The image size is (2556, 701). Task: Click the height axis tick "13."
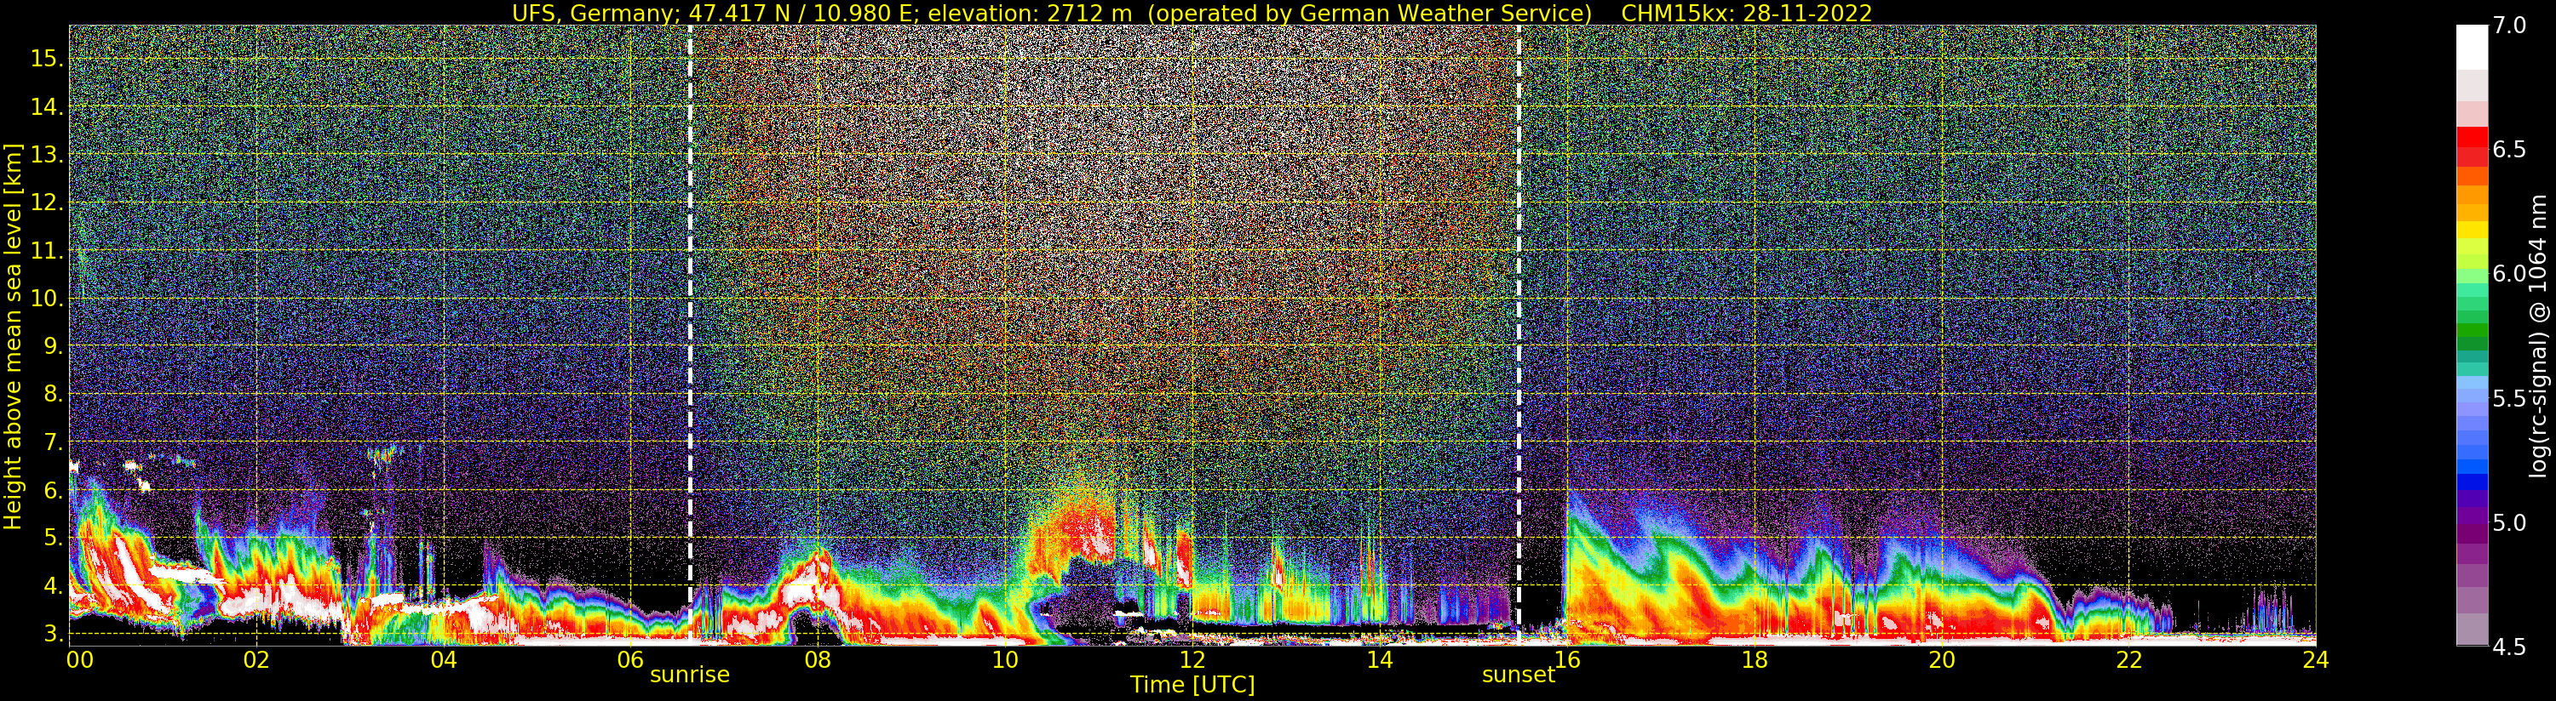(47, 155)
